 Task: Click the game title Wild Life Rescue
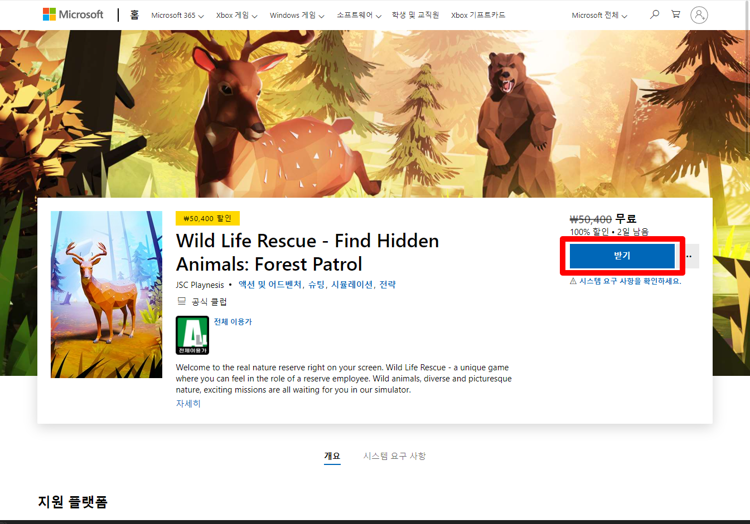click(308, 252)
